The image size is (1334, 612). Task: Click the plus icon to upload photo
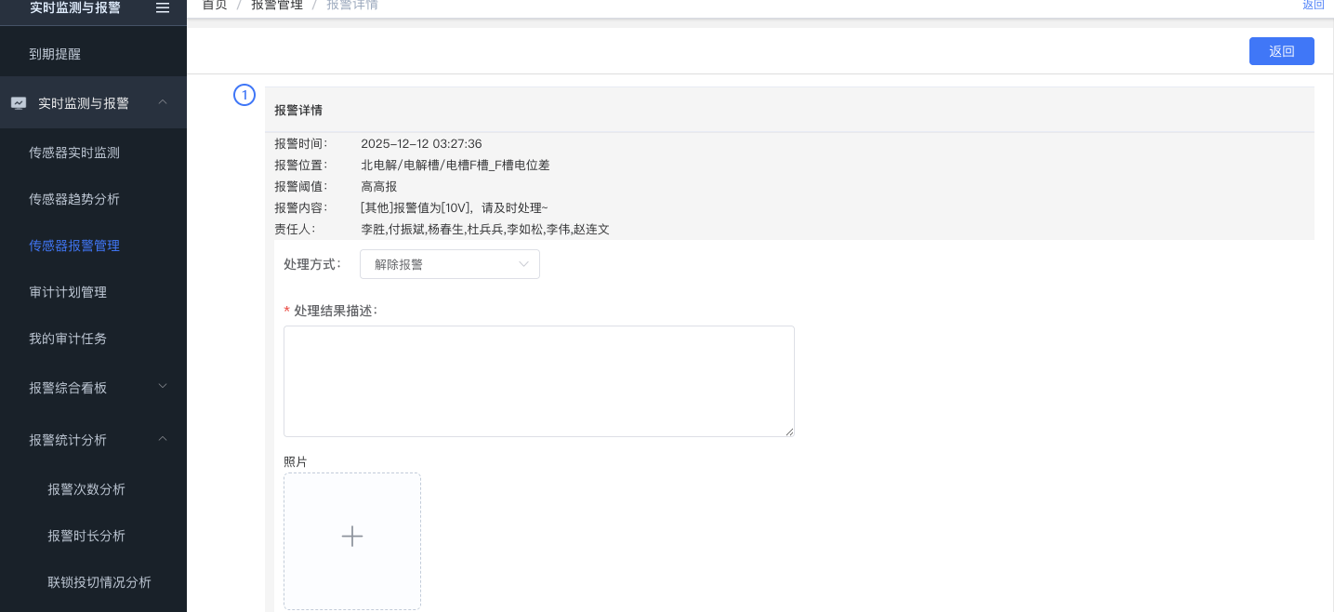pos(351,537)
